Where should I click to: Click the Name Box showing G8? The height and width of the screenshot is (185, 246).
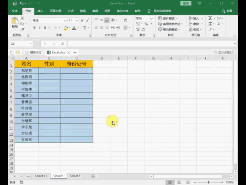[21, 44]
